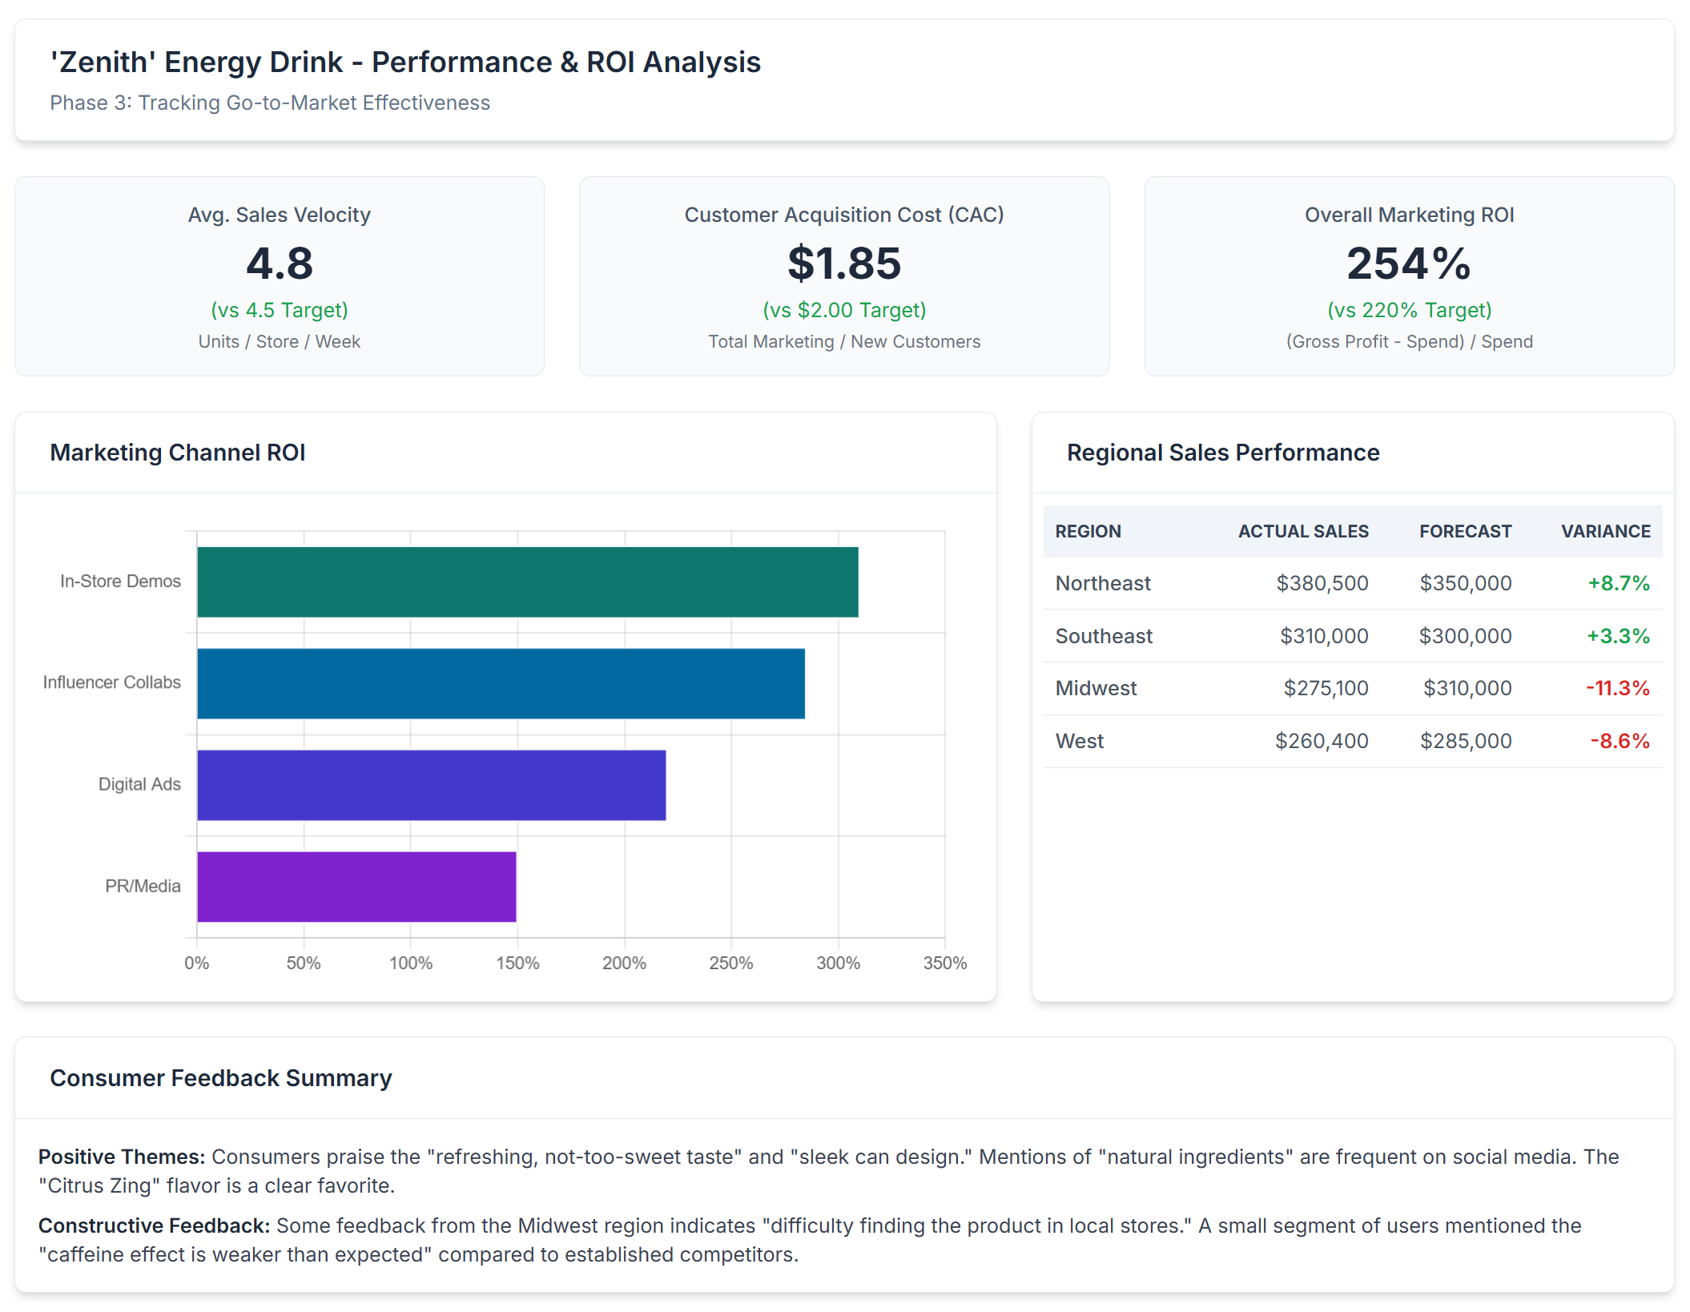
Task: Click the 4.8 sales velocity value
Action: click(280, 264)
